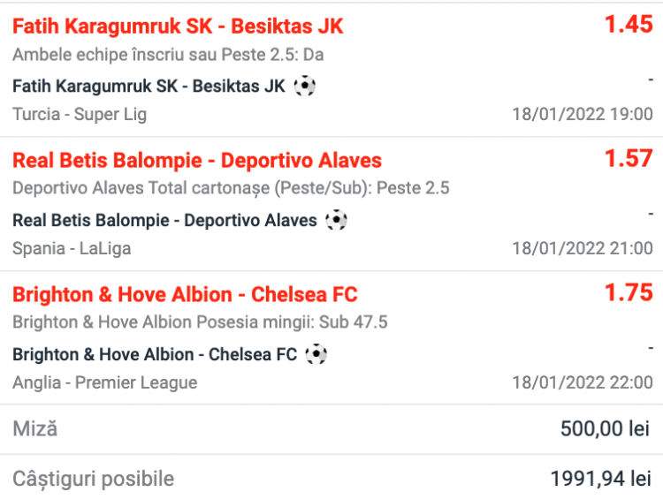Click the 'Ambele echipe înscriu sau Peste 2.5' market text

(168, 55)
